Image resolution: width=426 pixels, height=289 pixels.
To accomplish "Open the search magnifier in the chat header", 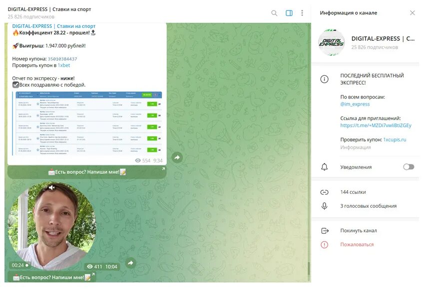I will point(274,13).
